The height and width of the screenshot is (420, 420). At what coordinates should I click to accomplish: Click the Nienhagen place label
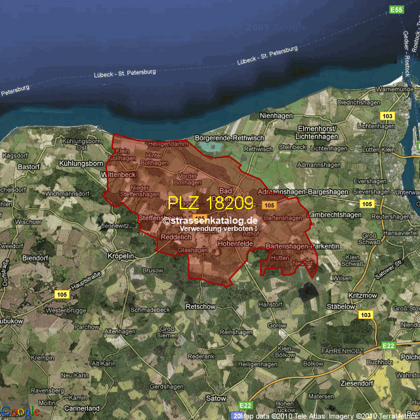(276, 115)
